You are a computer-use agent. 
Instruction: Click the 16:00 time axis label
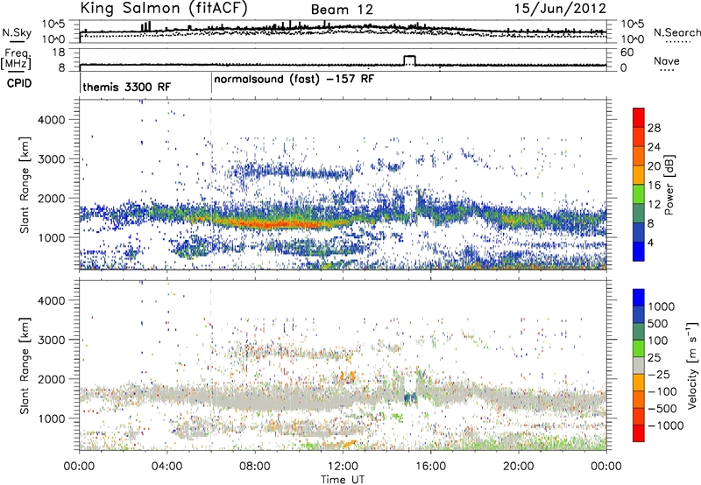[430, 467]
